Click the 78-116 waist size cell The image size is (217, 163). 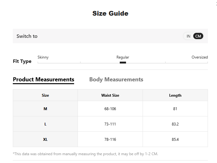[110, 140]
